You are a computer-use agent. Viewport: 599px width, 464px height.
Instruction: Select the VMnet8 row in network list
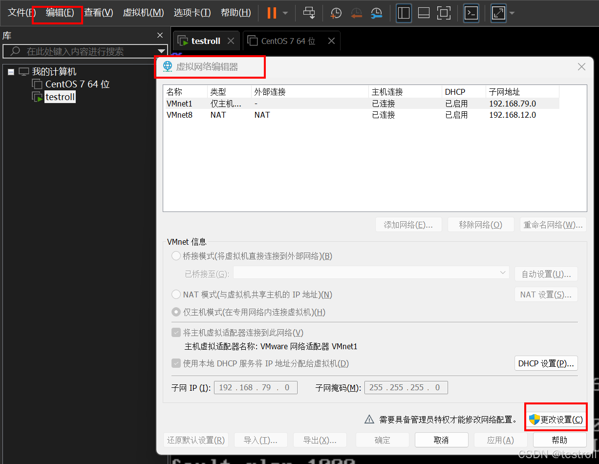361,115
